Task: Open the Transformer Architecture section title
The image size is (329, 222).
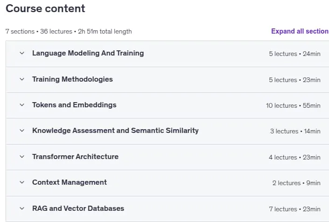Action: [x=75, y=157]
